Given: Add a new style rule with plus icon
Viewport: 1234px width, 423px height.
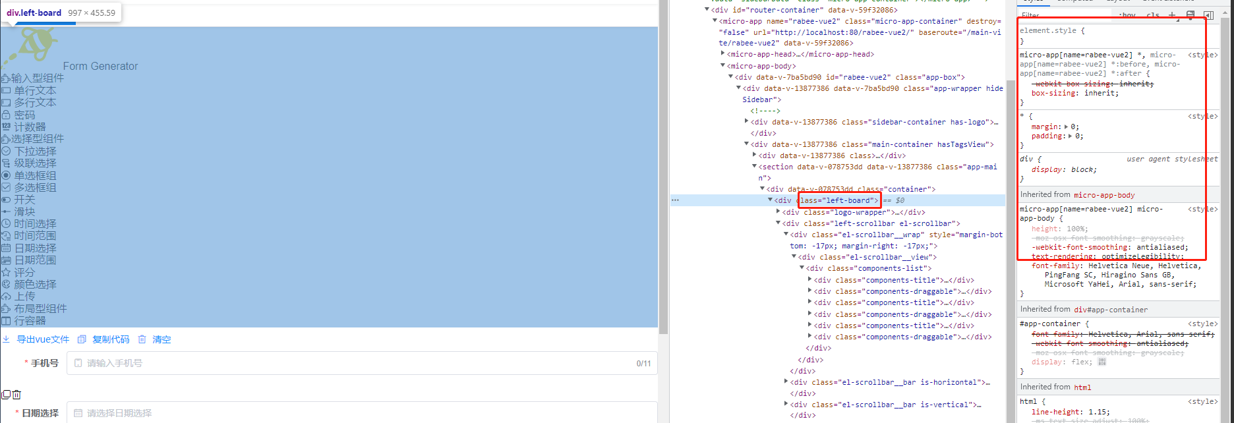Looking at the screenshot, I should (x=1172, y=15).
